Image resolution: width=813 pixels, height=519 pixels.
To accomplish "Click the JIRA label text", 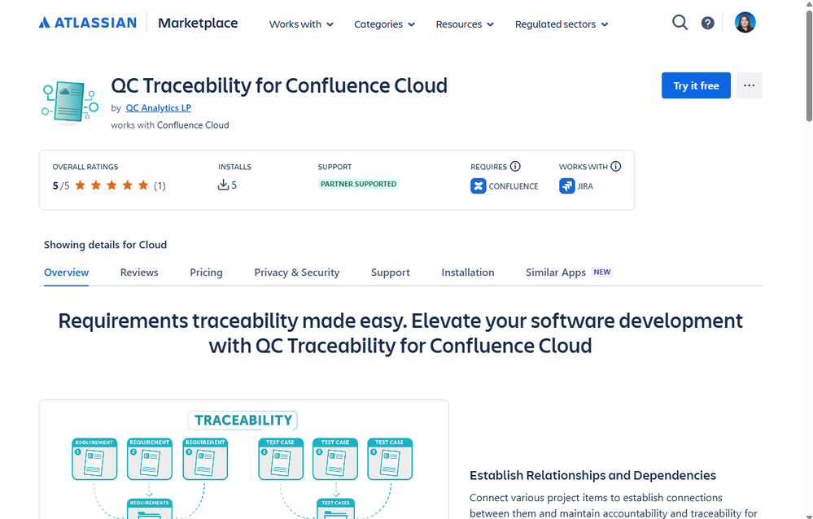I will (x=585, y=186).
